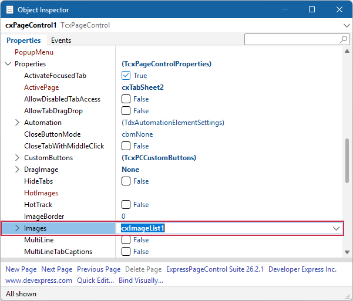Check the HideTabs checkbox
This screenshot has width=353, height=301.
point(126,181)
